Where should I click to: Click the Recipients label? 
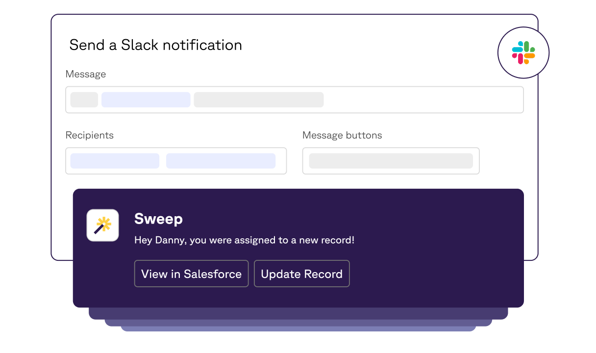90,135
